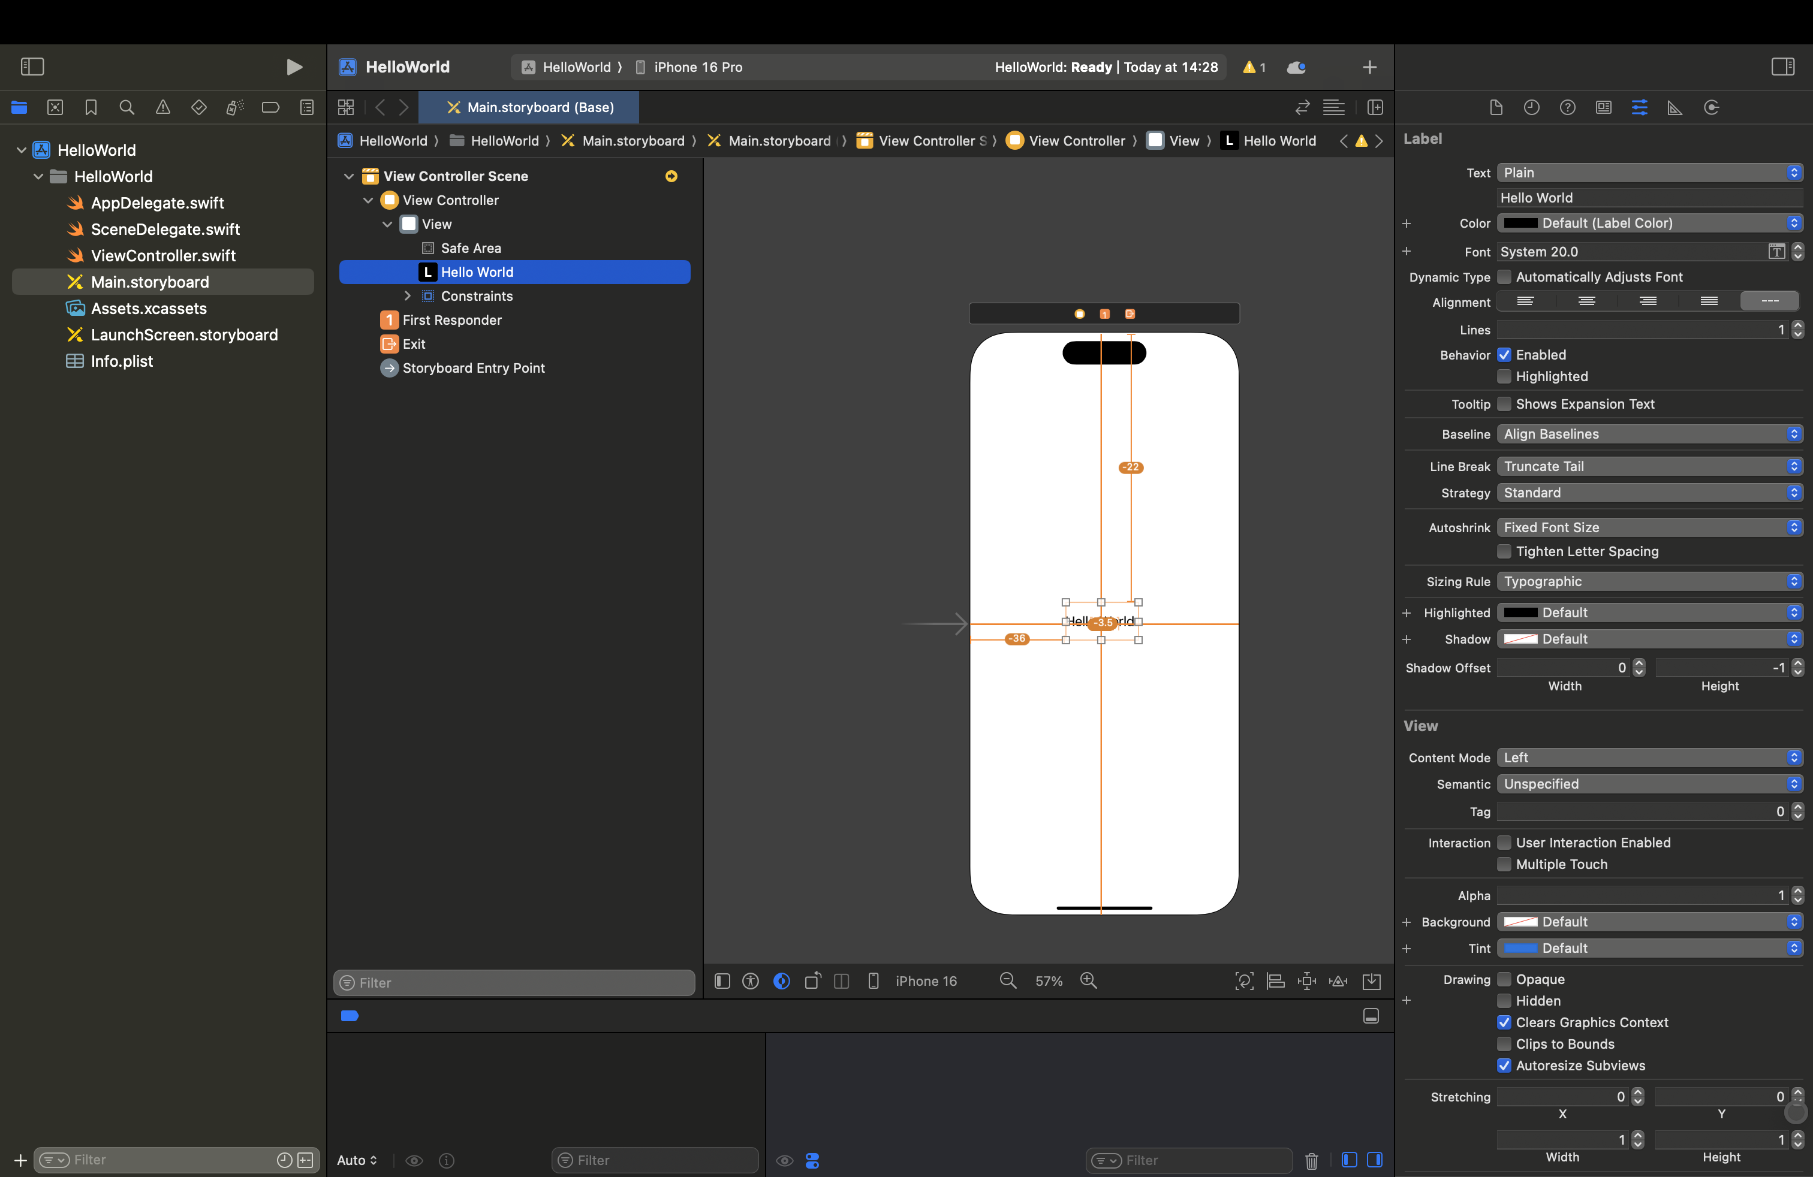Open the Content Mode dropdown
Image resolution: width=1813 pixels, height=1177 pixels.
tap(1649, 757)
